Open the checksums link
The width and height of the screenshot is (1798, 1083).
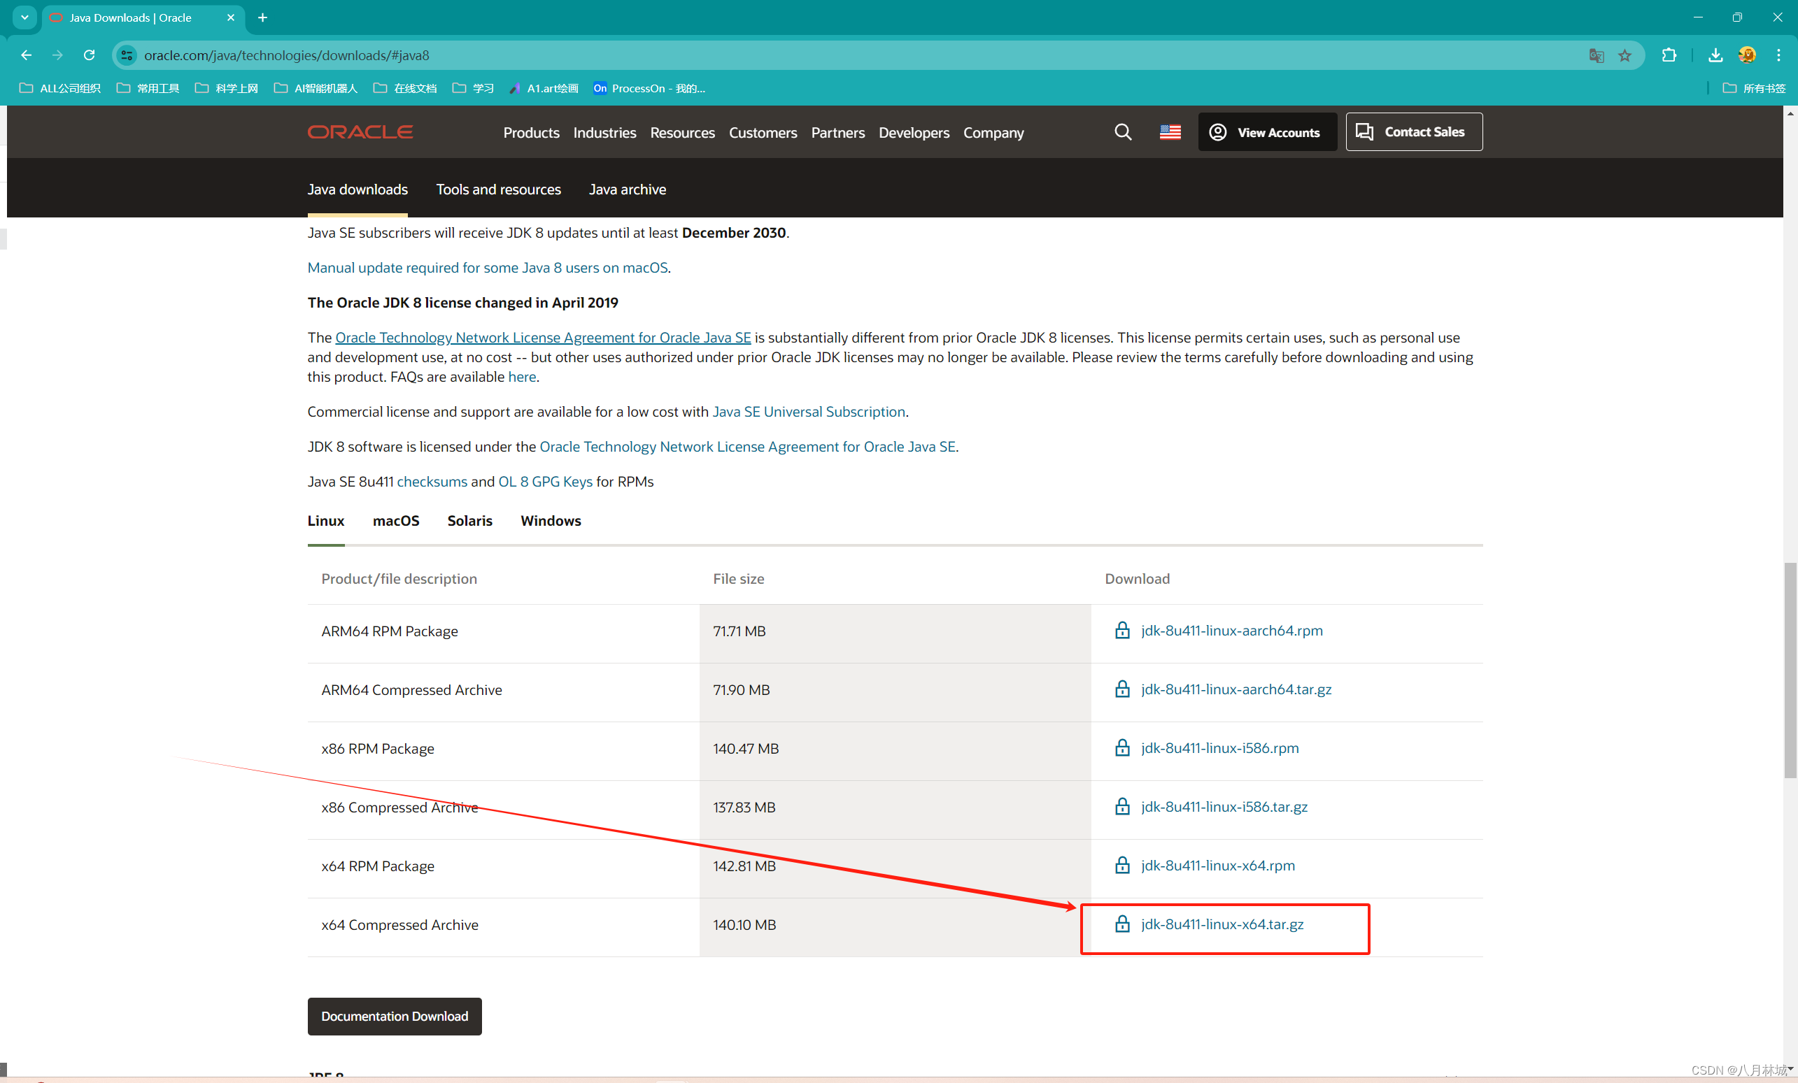click(432, 482)
